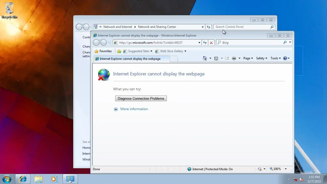Click the muted speaker tray icon
This screenshot has width=327, height=184.
pos(301,179)
